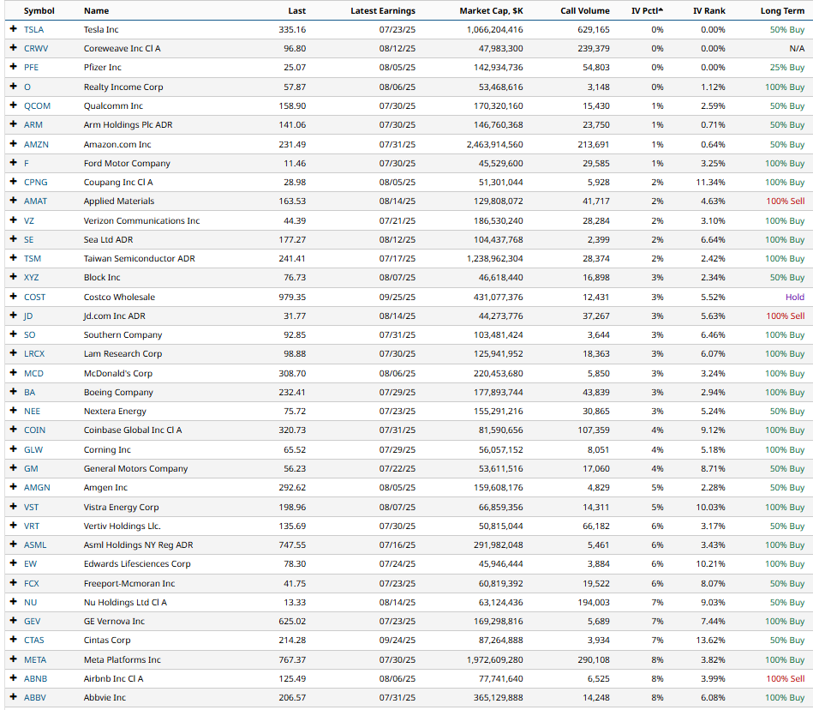Expand the META row plus icon

point(14,659)
